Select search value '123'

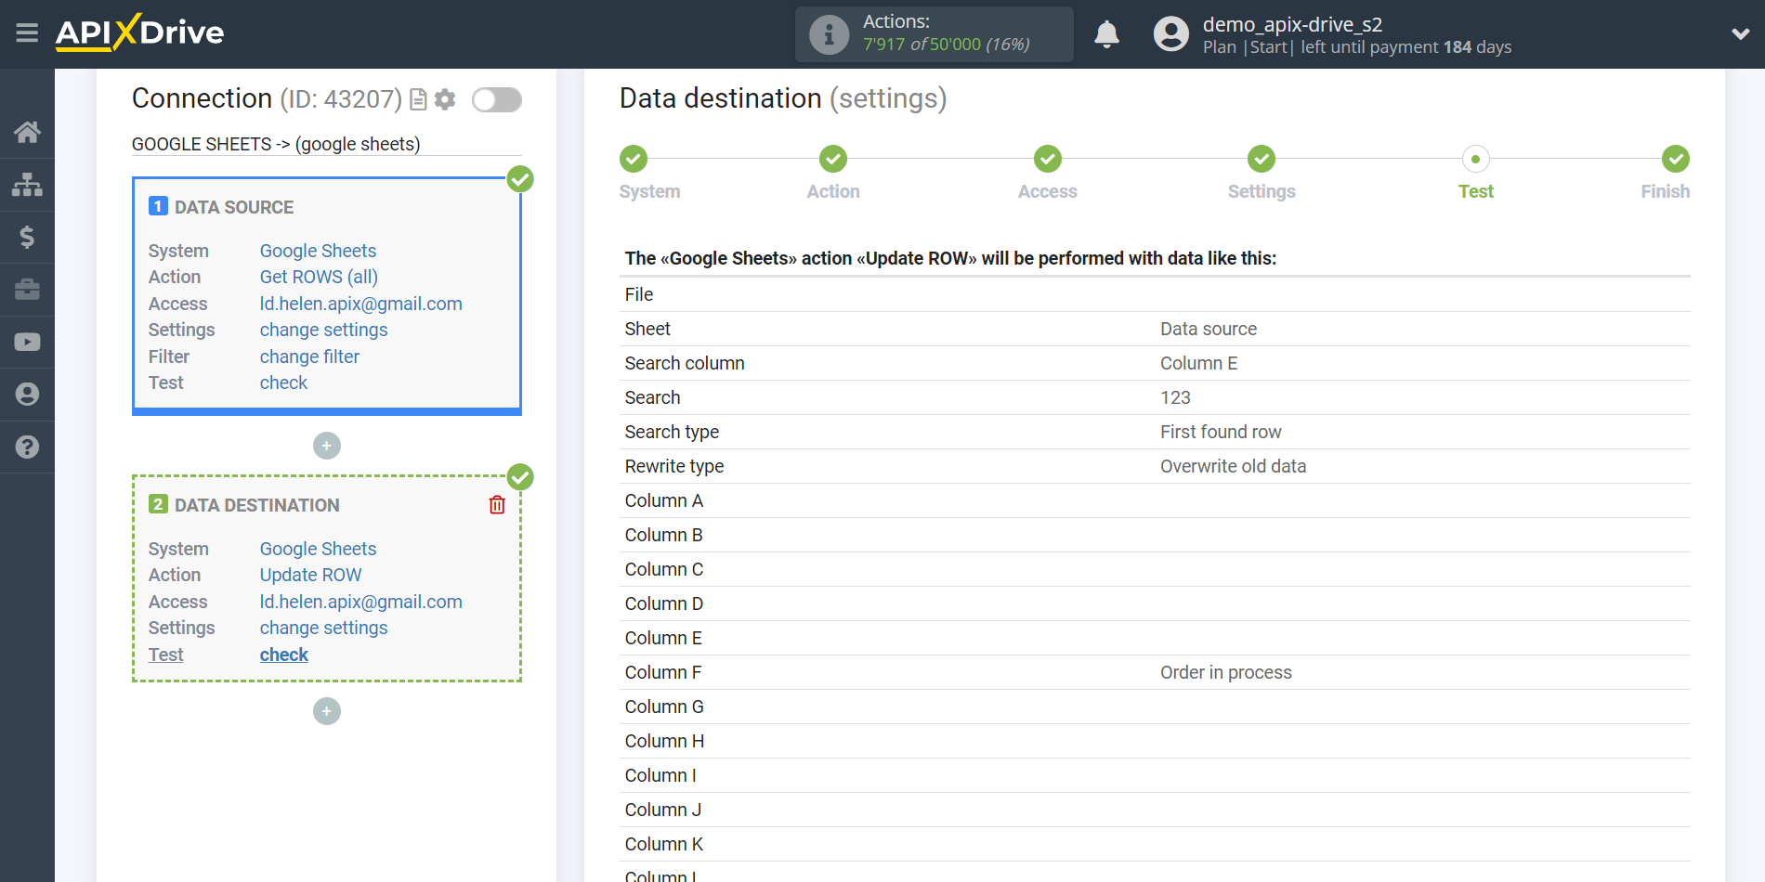1175,397
